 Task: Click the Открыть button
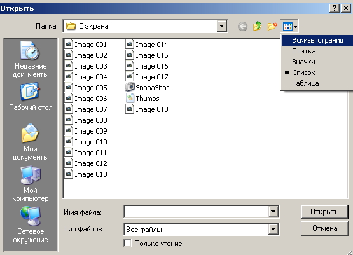(324, 212)
